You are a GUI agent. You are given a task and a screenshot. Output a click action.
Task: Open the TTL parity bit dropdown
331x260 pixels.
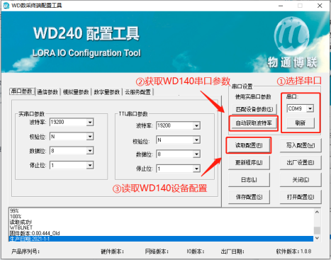pos(196,140)
